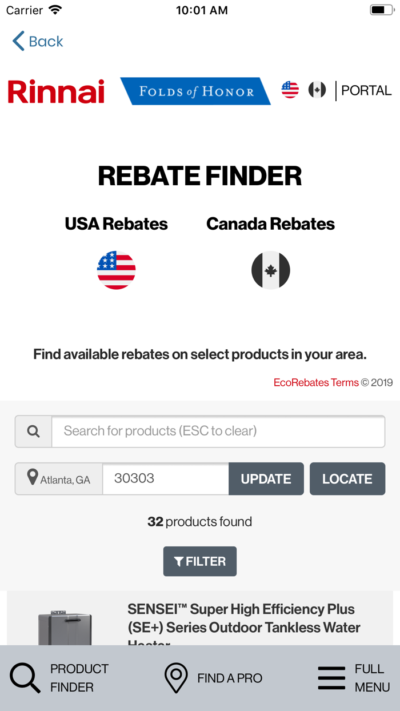This screenshot has height=711, width=400.
Task: Click the location pin beside Atlanta, GA
Action: coord(33,478)
